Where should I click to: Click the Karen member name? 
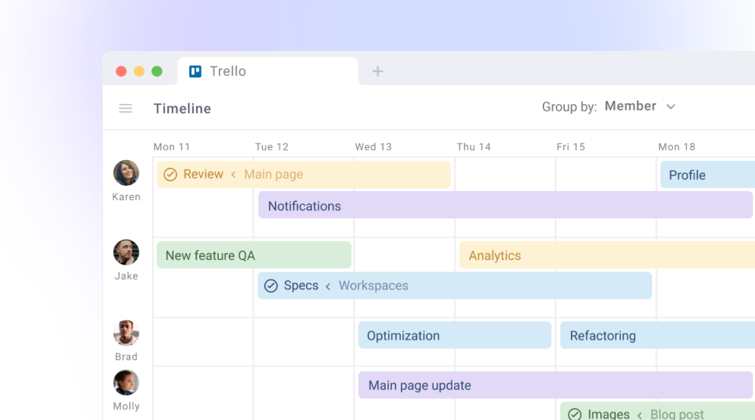click(126, 197)
